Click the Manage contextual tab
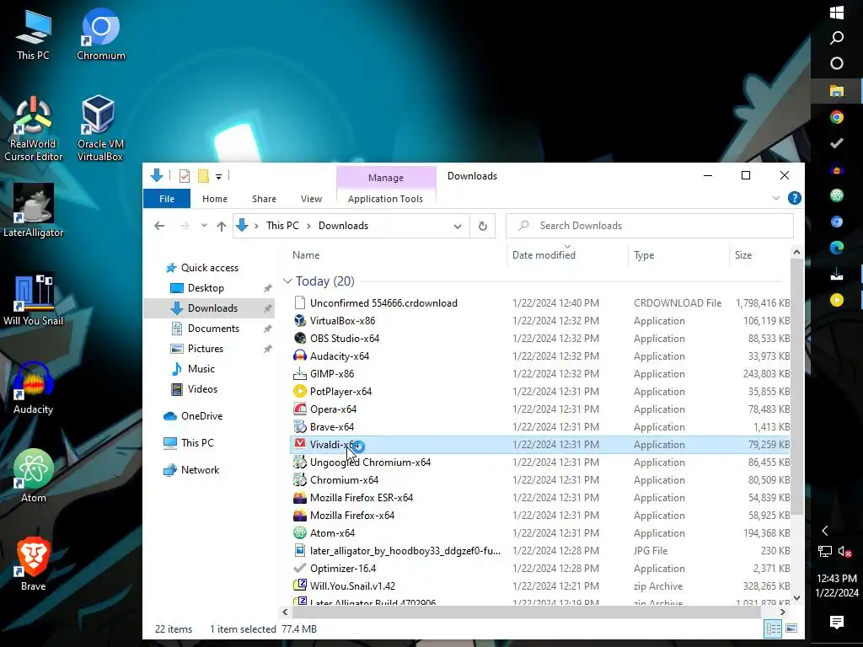The width and height of the screenshot is (863, 647). click(x=386, y=178)
